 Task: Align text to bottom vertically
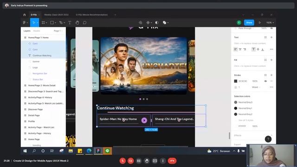coord(263,50)
